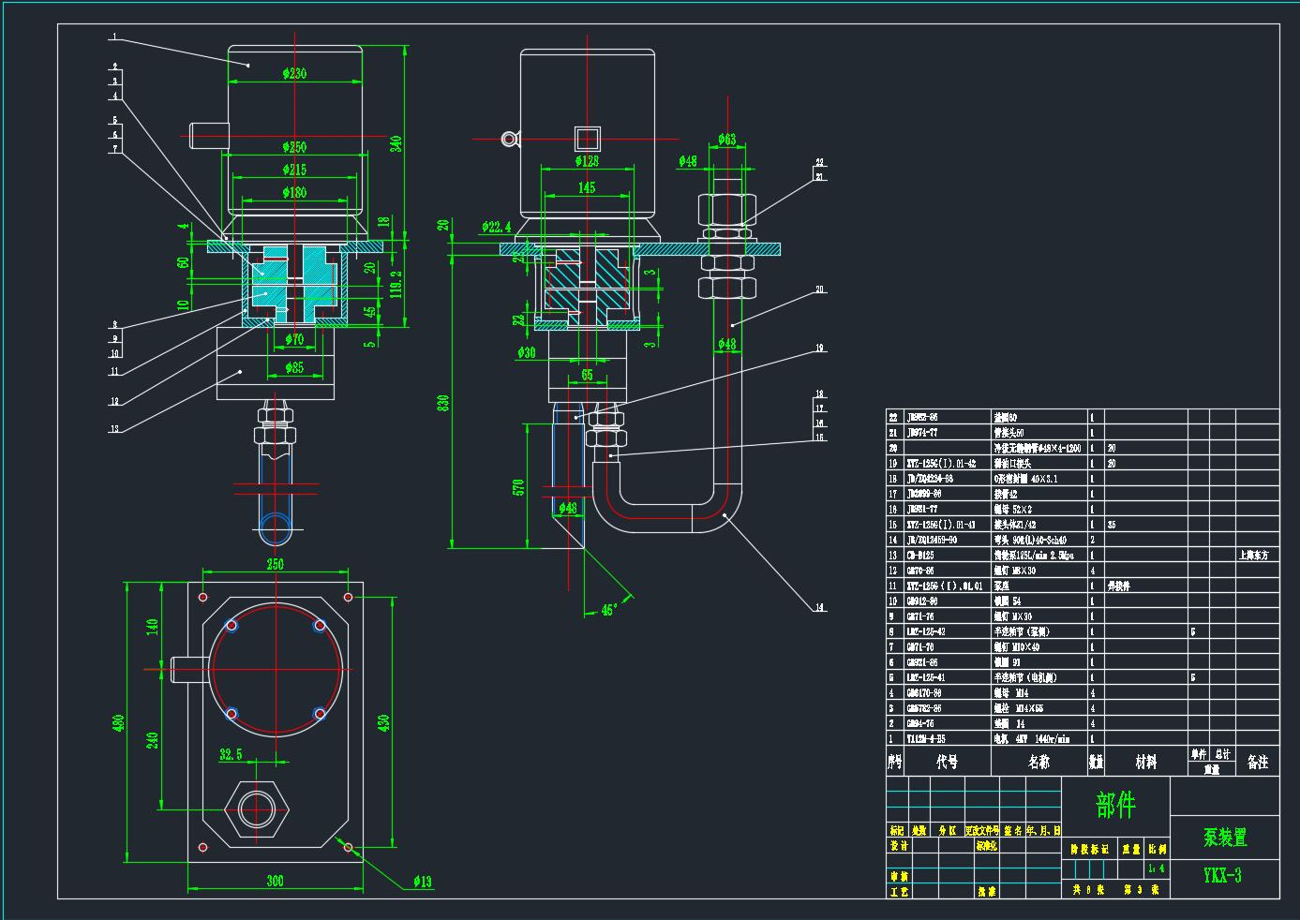The image size is (1300, 920).
Task: Click the φ13 hole diameter label
Action: point(421,881)
